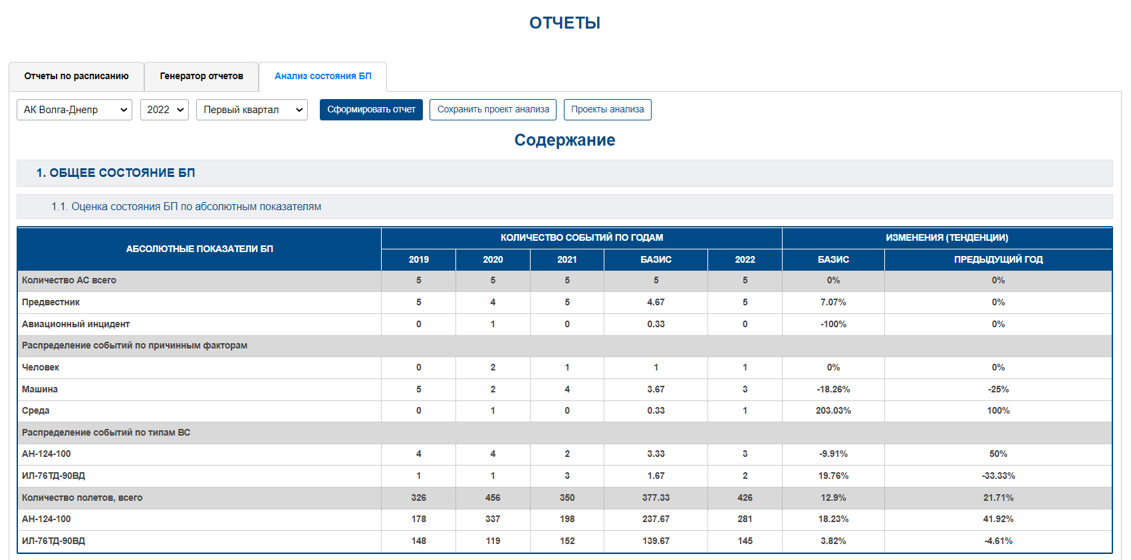The image size is (1131, 560).
Task: Open the airline dropdown 'АК Волга-Днепр'
Action: 74,110
